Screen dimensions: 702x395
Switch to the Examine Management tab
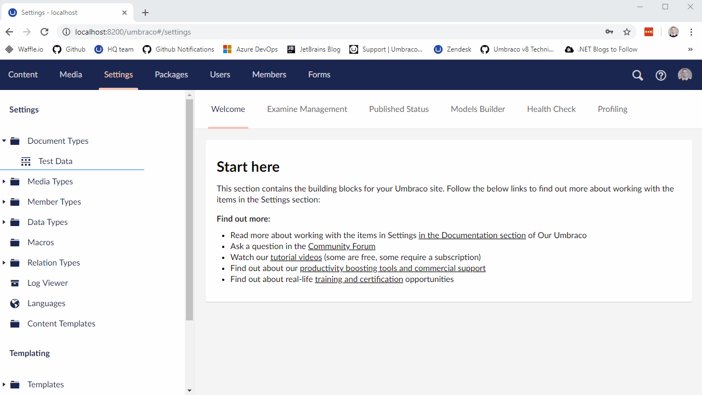pos(307,109)
